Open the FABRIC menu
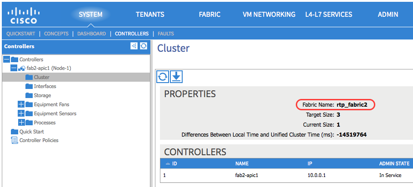 (x=209, y=15)
